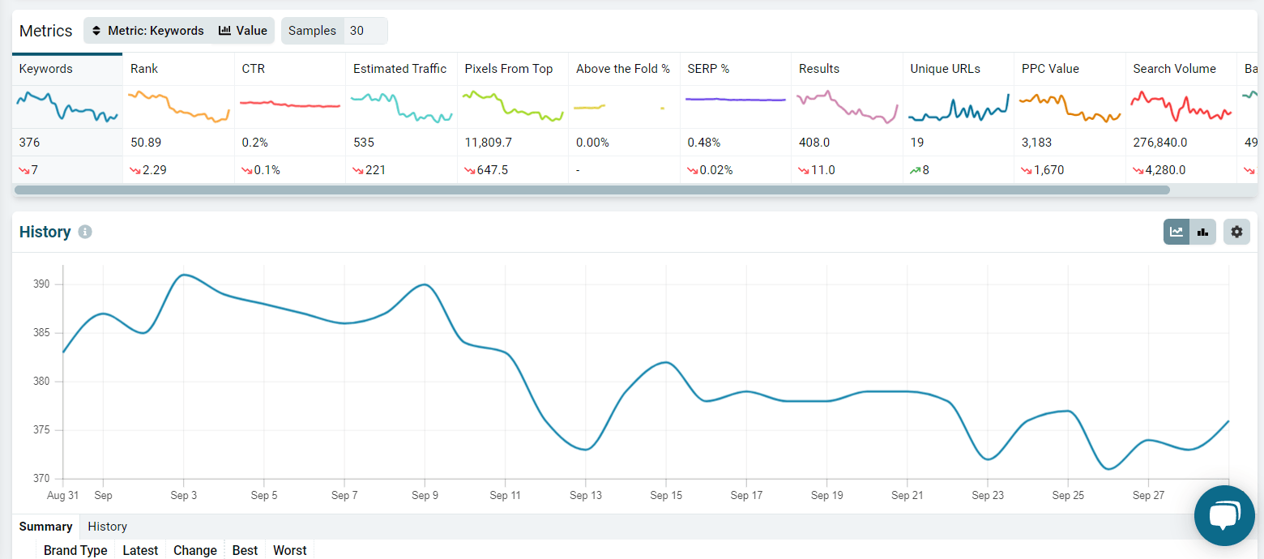Viewport: 1264px width, 559px height.
Task: Select the PPC Value metric column
Action: (x=1070, y=69)
